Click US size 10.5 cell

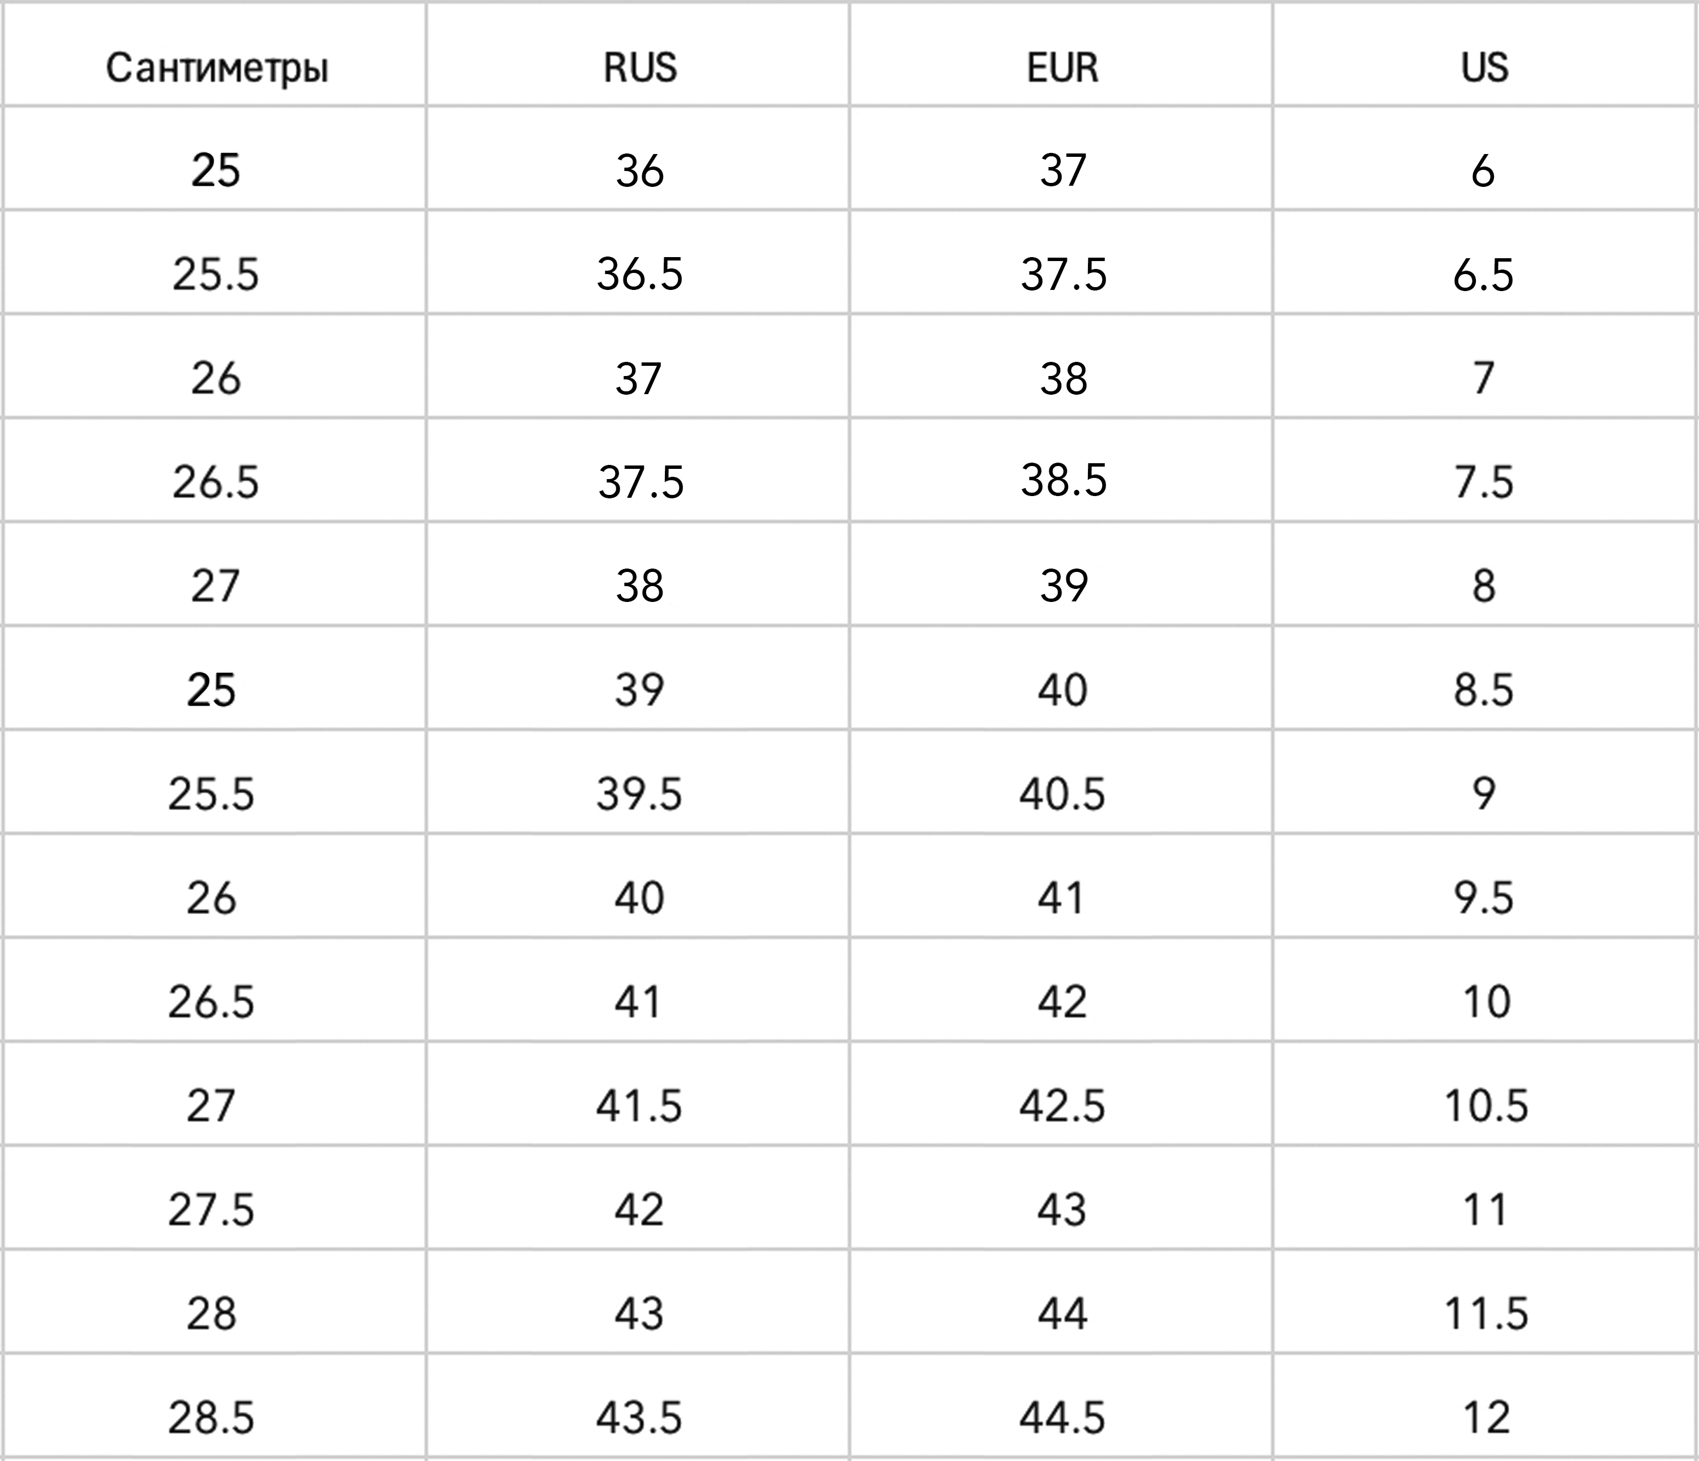1486,1105
